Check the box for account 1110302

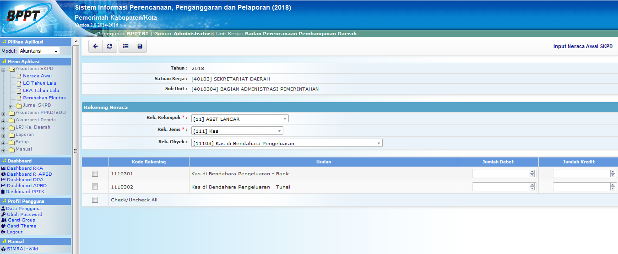click(x=95, y=187)
